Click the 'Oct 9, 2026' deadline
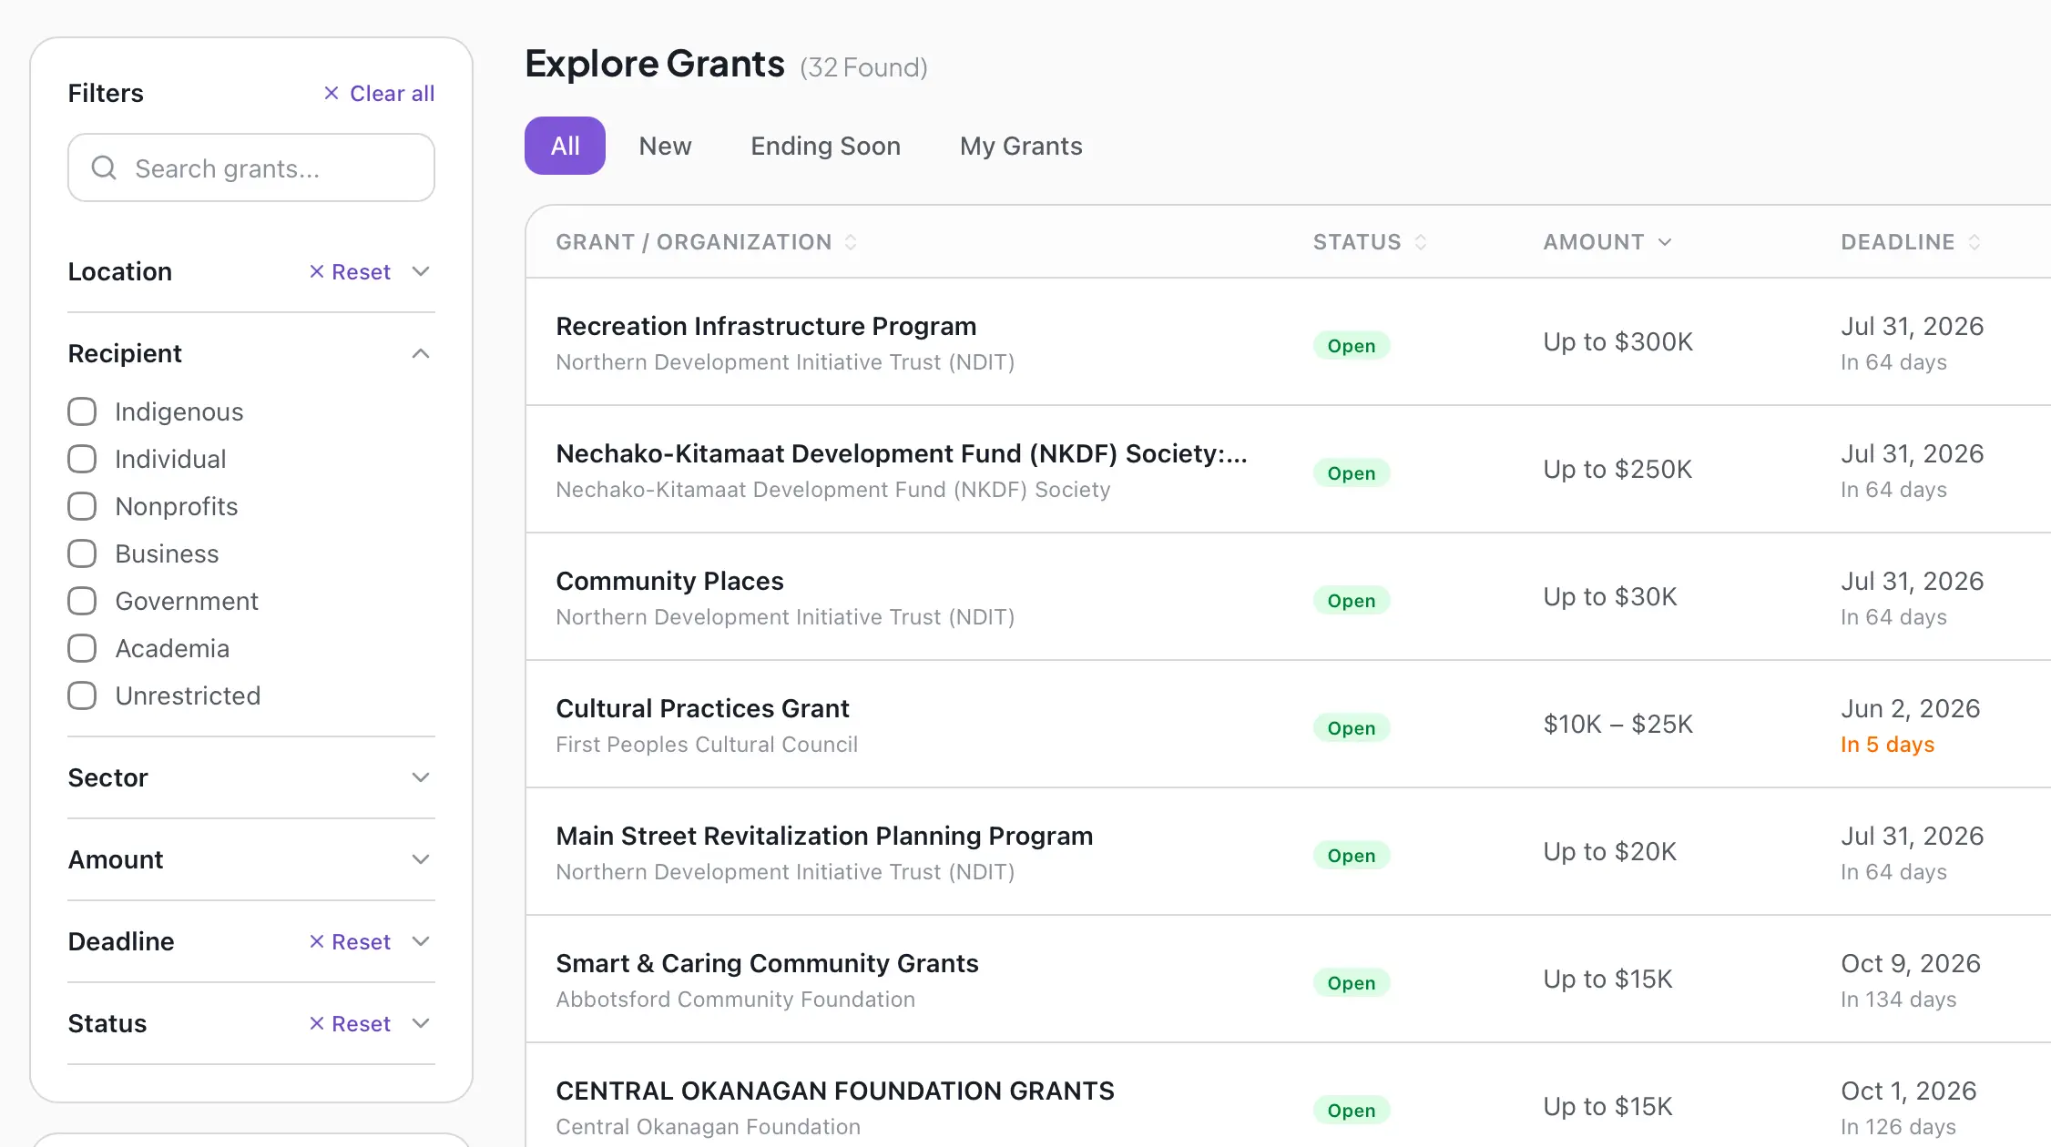The height and width of the screenshot is (1147, 2051). pyautogui.click(x=1911, y=963)
